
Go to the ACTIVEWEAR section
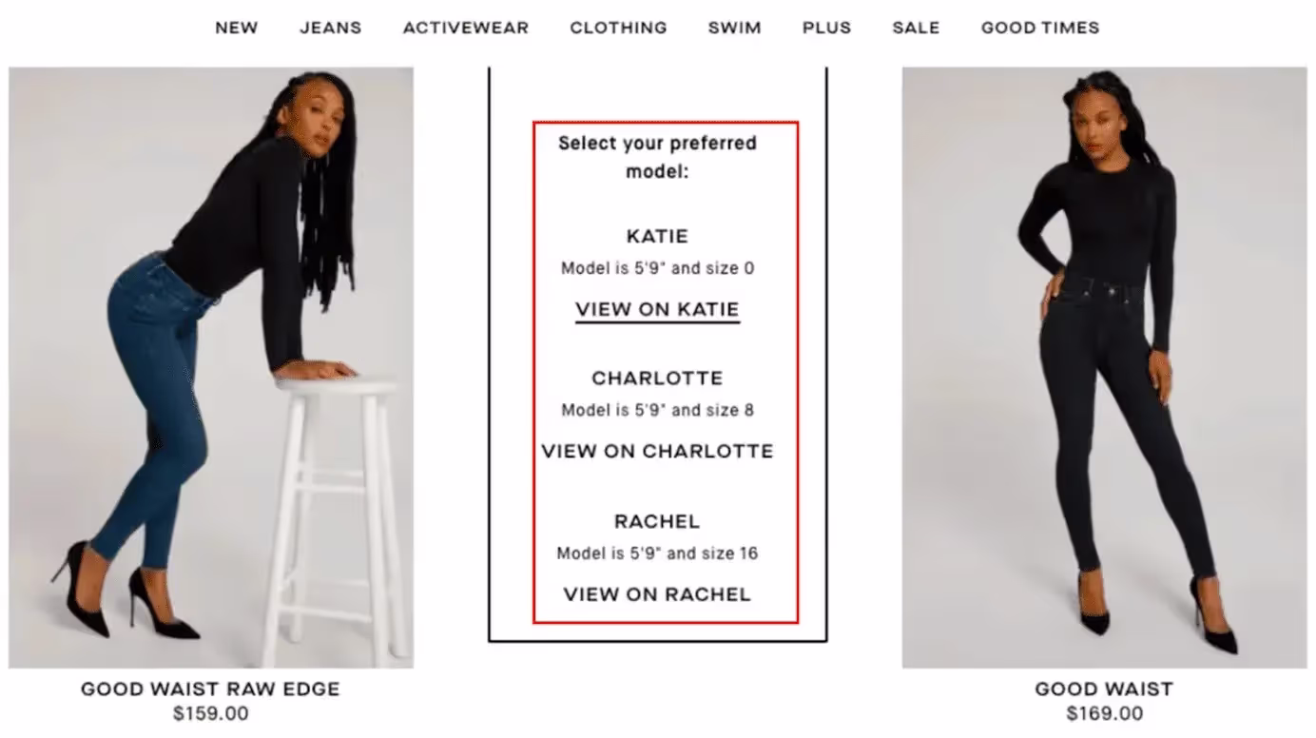pyautogui.click(x=466, y=28)
